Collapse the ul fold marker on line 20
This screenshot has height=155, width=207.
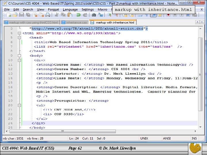(20, 105)
